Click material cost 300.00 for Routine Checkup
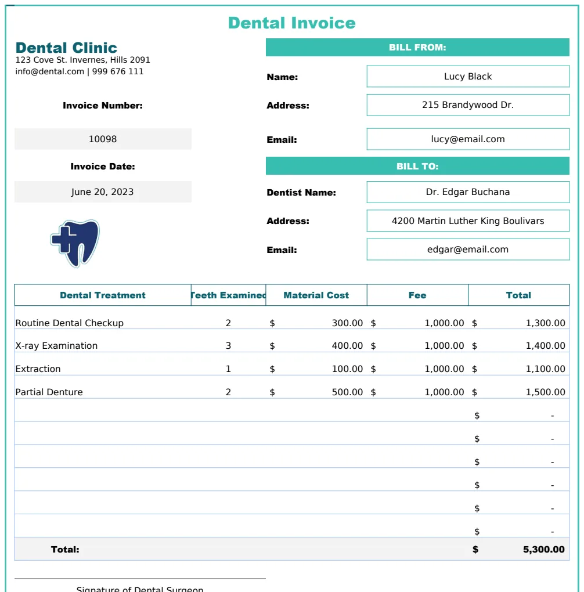 click(x=347, y=323)
